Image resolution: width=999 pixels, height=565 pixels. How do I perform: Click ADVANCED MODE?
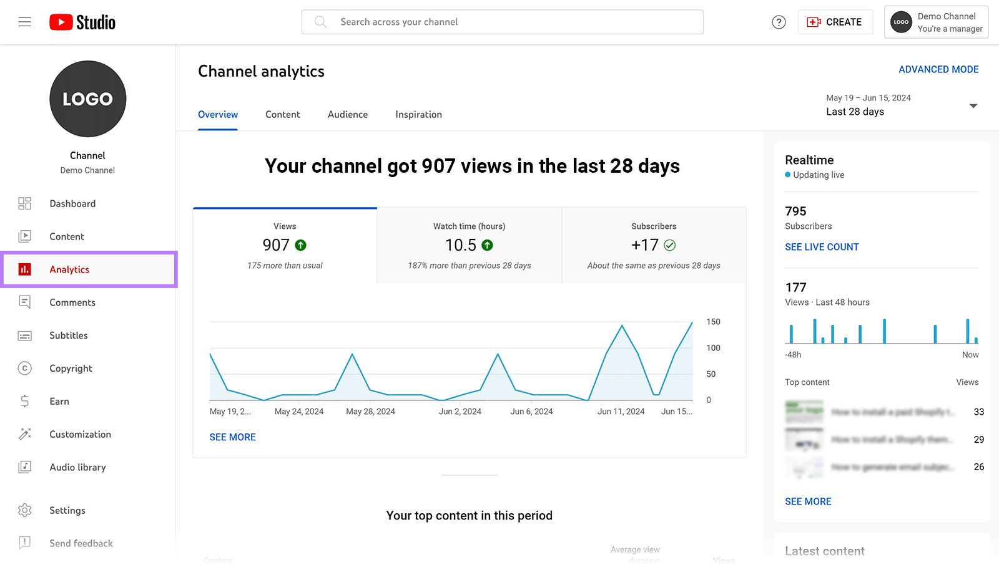[938, 69]
